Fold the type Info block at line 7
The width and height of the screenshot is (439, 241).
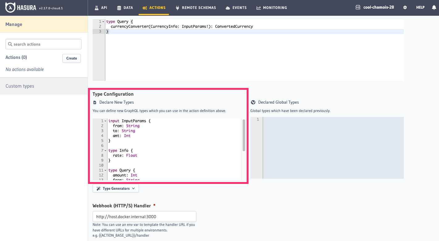click(x=106, y=151)
